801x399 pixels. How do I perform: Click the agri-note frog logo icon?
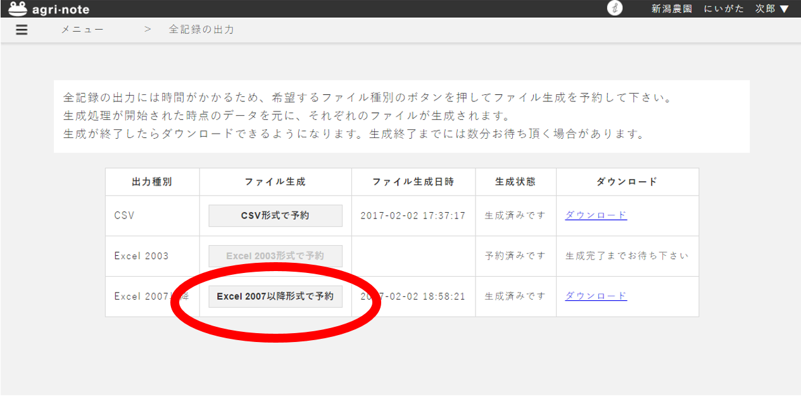(x=18, y=9)
